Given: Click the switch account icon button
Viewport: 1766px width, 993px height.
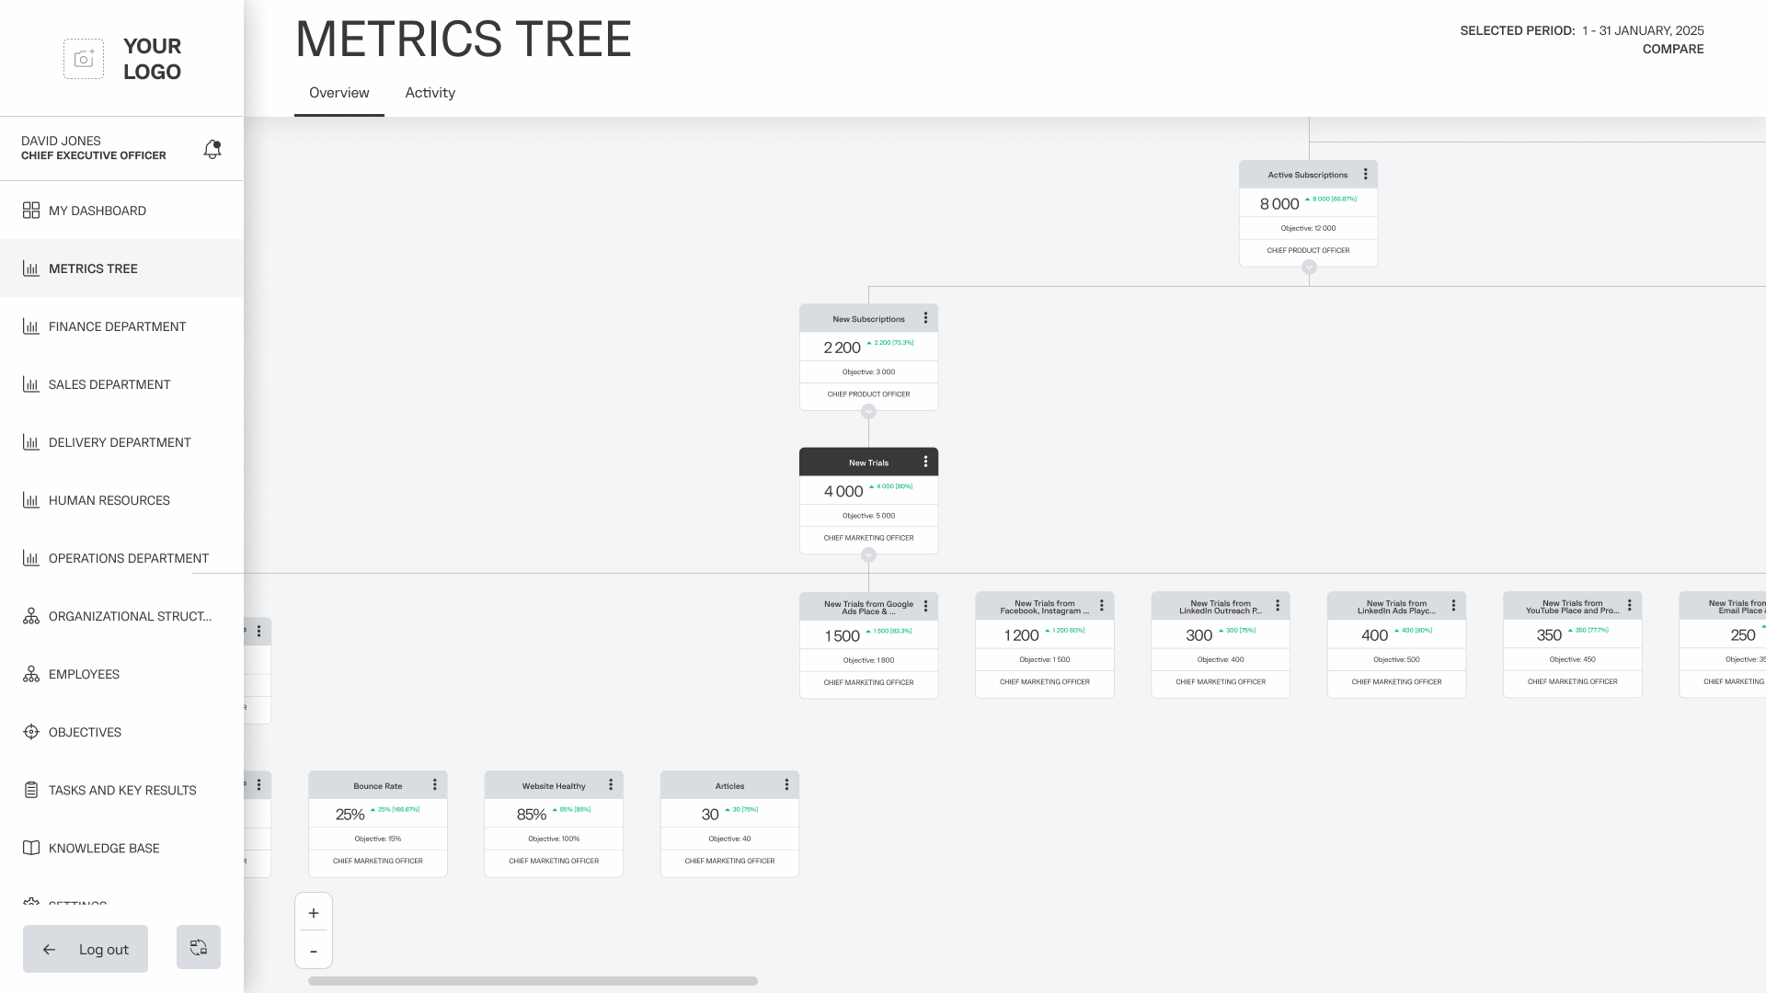Looking at the screenshot, I should point(199,947).
